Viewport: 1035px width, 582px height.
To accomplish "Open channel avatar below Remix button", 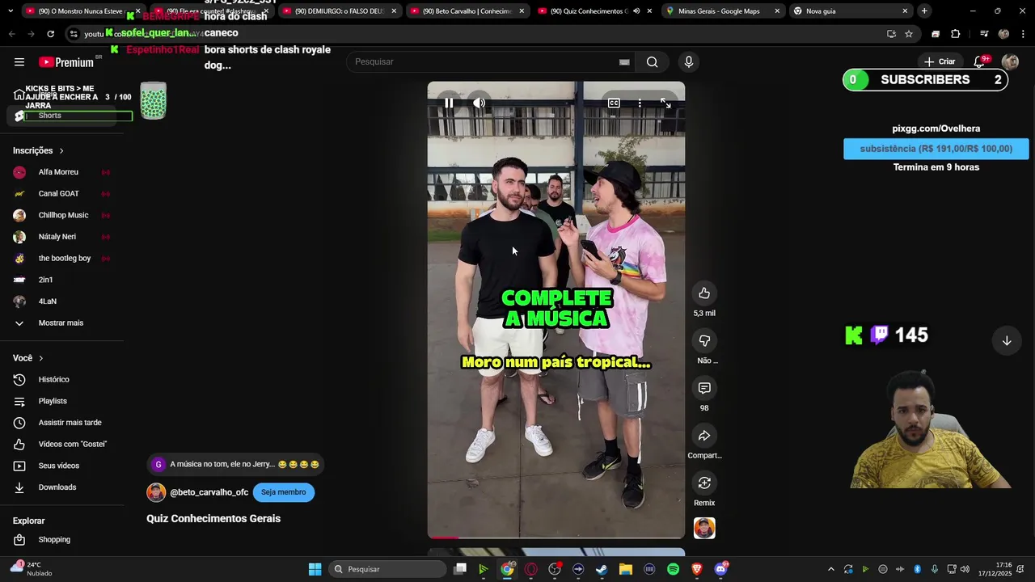I will [x=704, y=528].
